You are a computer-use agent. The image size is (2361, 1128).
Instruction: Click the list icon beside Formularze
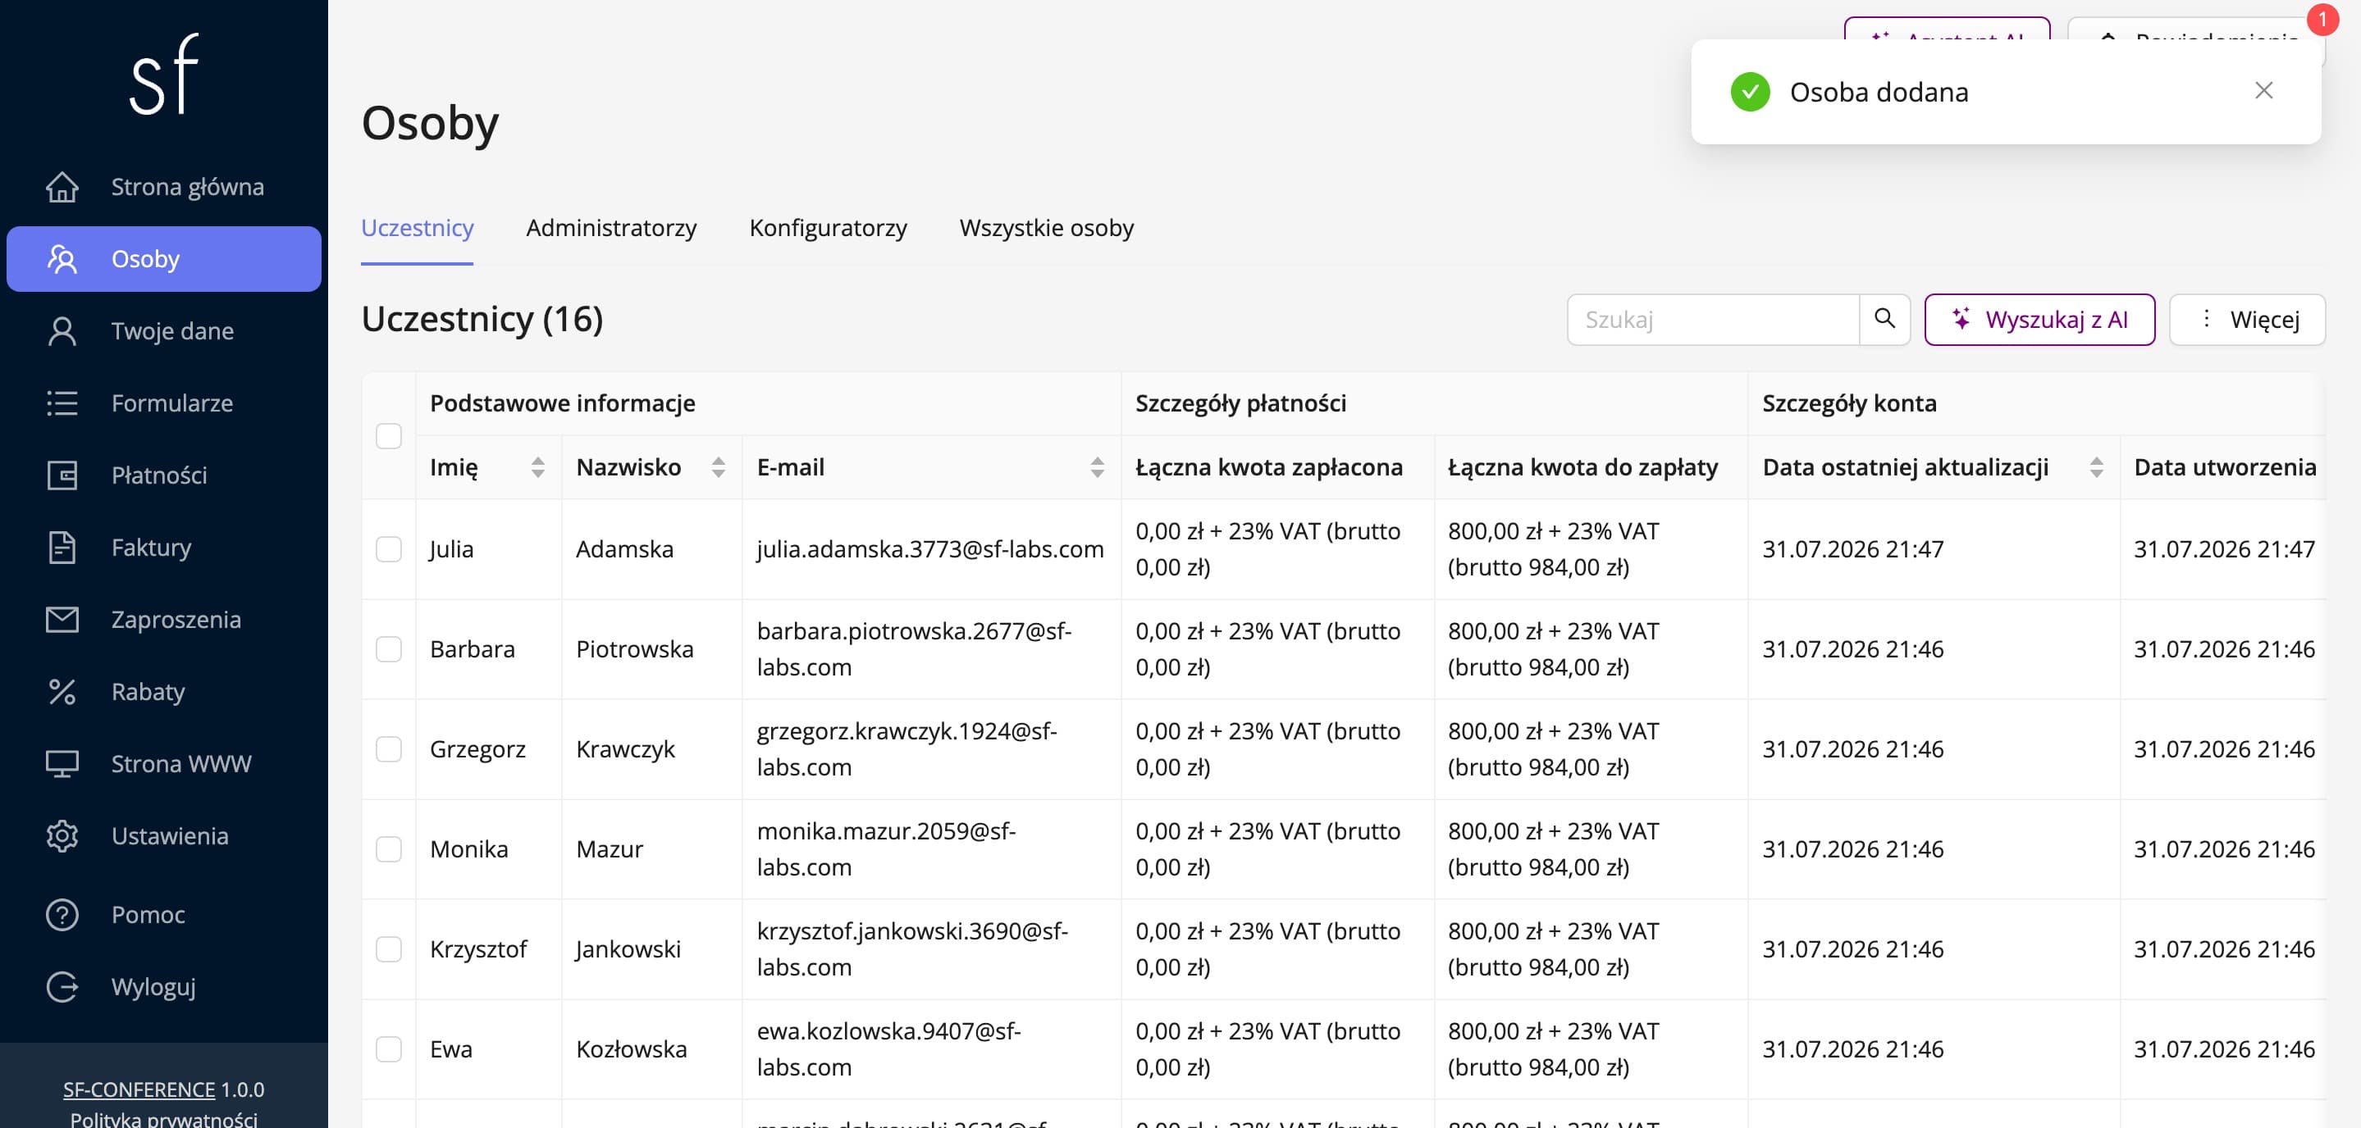[62, 403]
